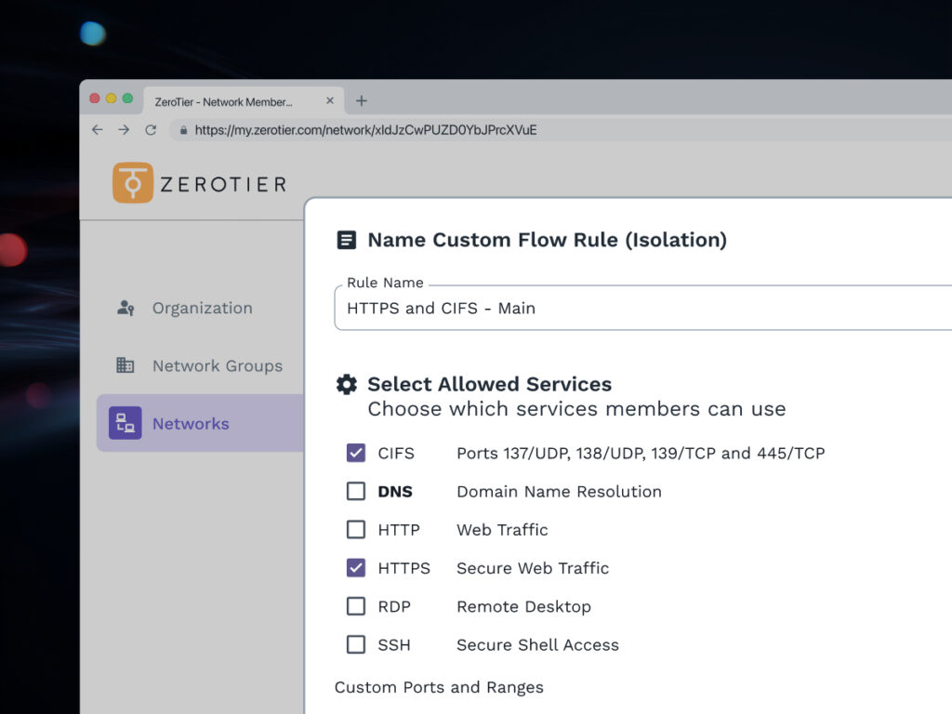The image size is (952, 714).
Task: Click the Network Groups building icon
Action: [126, 365]
